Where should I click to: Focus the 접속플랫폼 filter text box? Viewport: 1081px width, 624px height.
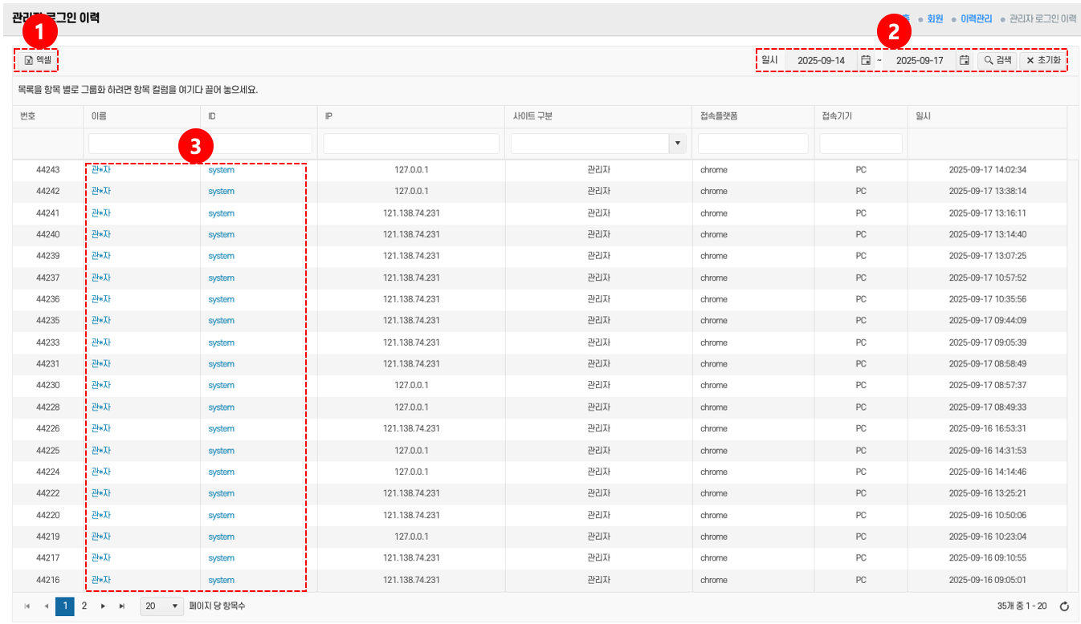[753, 144]
